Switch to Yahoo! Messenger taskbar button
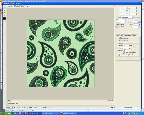This screenshot has width=144, height=115. tap(68, 113)
